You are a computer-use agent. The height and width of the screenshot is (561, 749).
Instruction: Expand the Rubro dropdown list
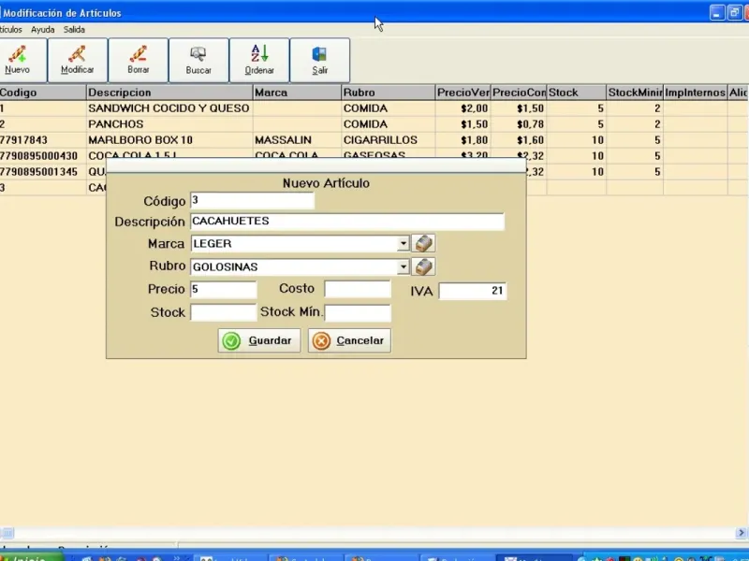tap(404, 267)
